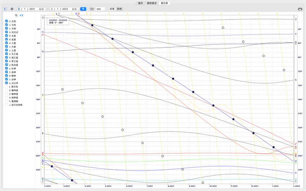The width and height of the screenshot is (306, 191).
Task: Uncheck the 太阳 checkbox
Action: [7, 21]
